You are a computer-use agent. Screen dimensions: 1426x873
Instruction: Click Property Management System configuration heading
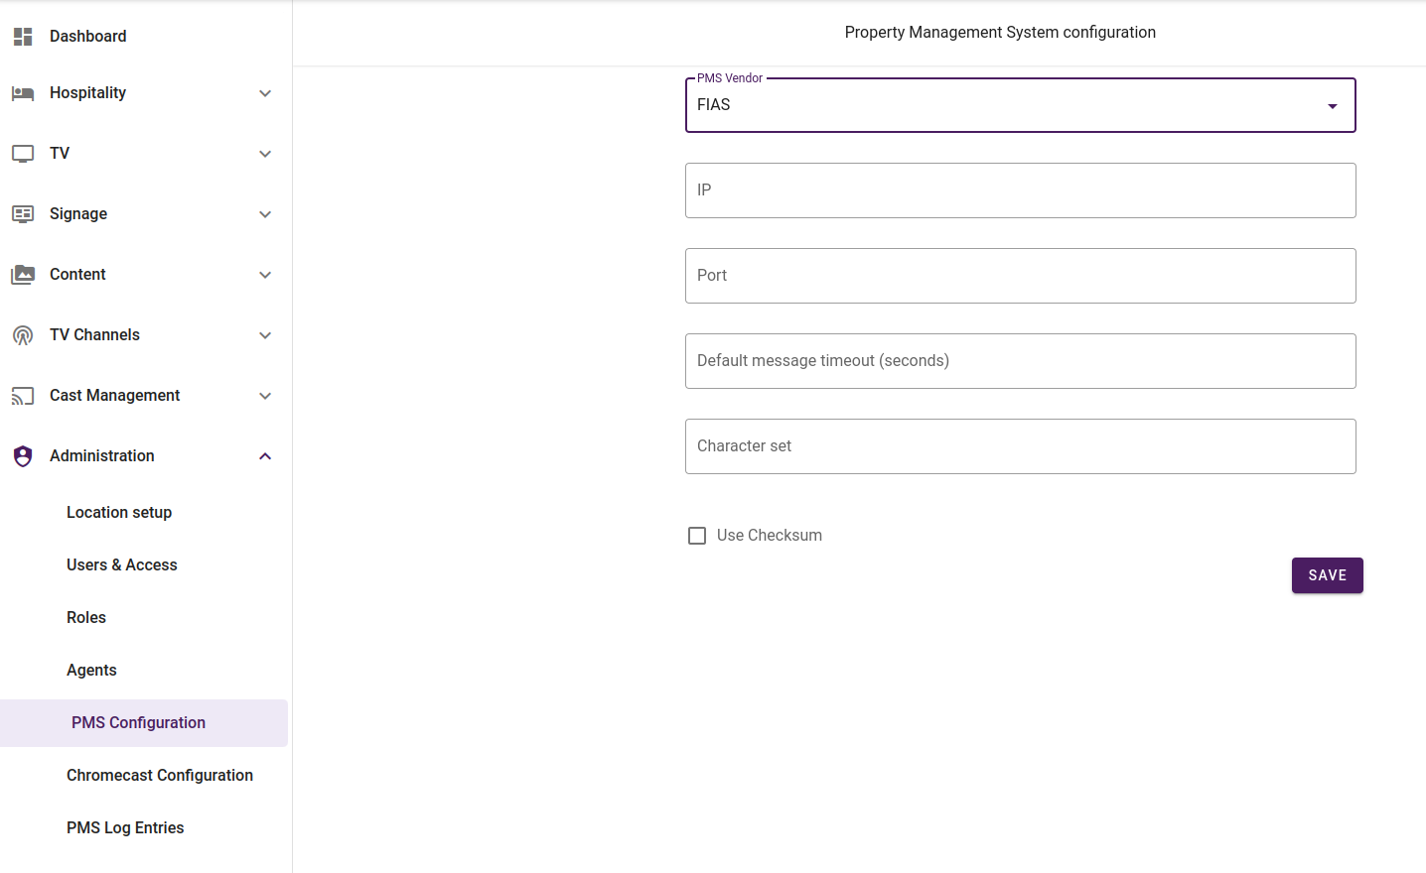click(x=1000, y=33)
